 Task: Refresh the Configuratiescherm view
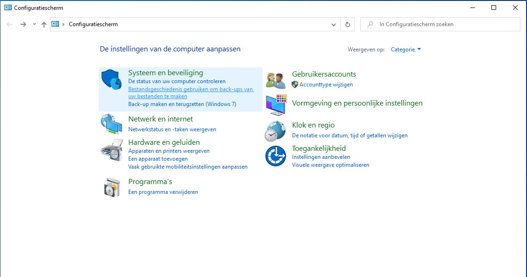pyautogui.click(x=348, y=24)
